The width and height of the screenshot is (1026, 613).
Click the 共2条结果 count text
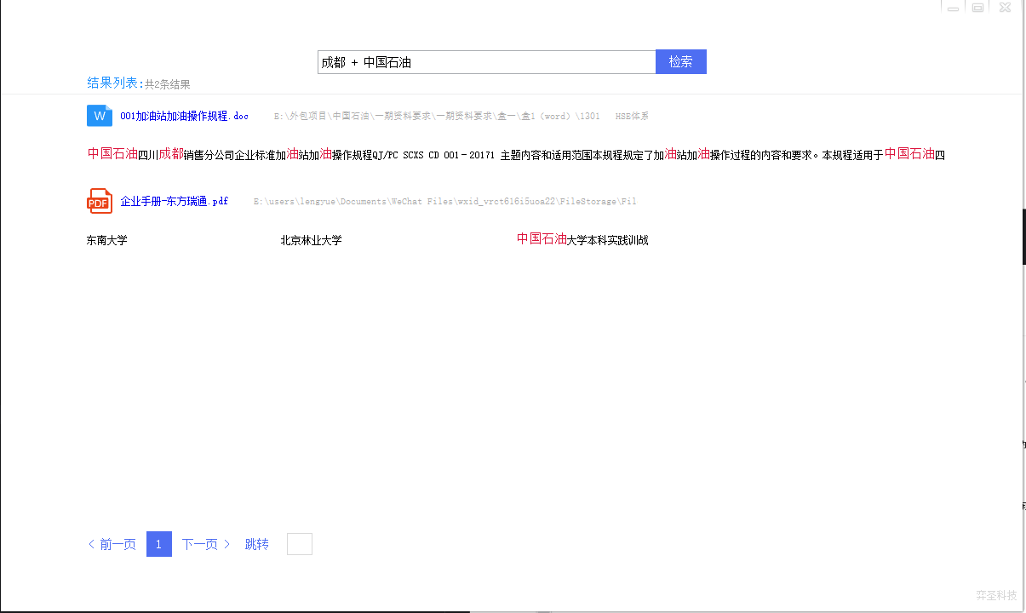167,84
